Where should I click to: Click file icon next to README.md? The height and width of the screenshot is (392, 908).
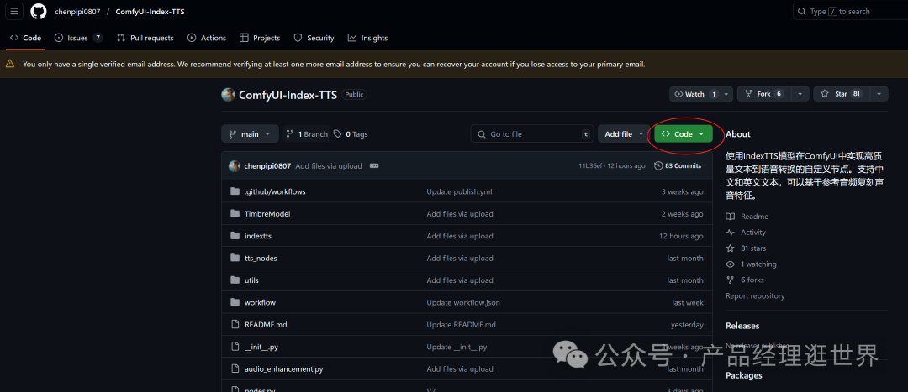click(235, 325)
